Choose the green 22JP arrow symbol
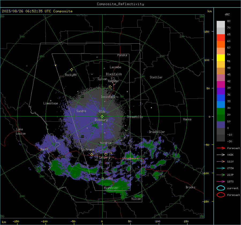 click(221, 175)
